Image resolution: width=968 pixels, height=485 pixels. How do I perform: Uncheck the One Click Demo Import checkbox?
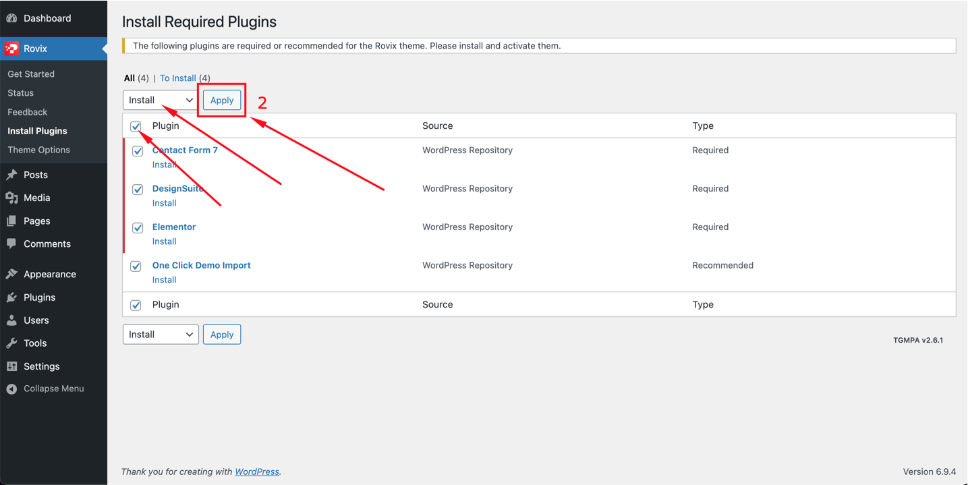point(136,266)
